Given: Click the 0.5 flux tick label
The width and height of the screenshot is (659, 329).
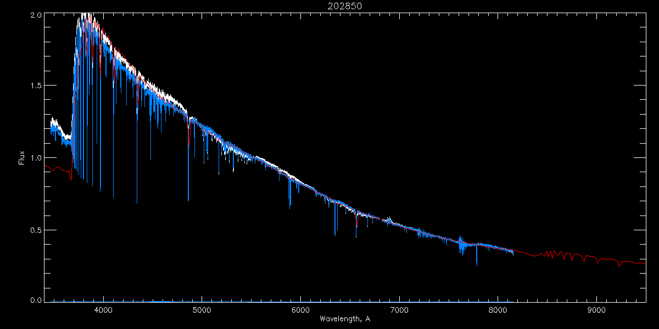Looking at the screenshot, I should click(x=35, y=230).
